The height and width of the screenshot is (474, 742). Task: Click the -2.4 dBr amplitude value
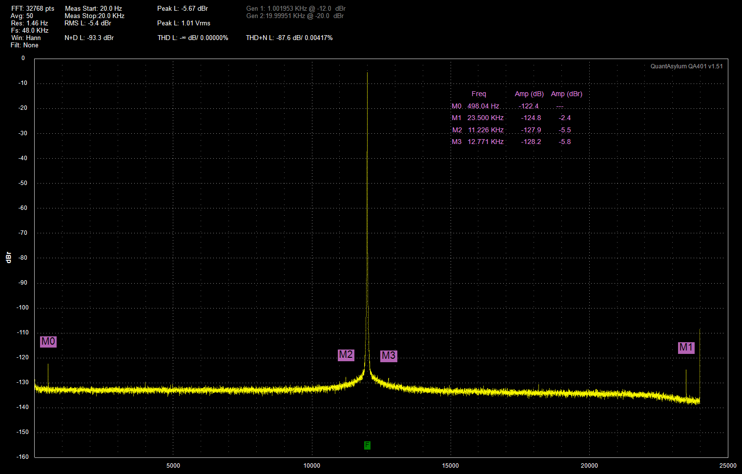(x=565, y=118)
